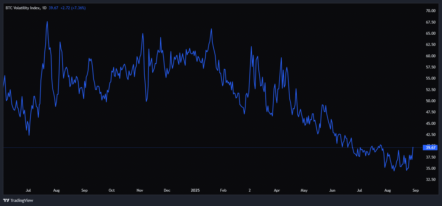Open the TradingView text link
The height and width of the screenshot is (206, 442).
(22, 200)
